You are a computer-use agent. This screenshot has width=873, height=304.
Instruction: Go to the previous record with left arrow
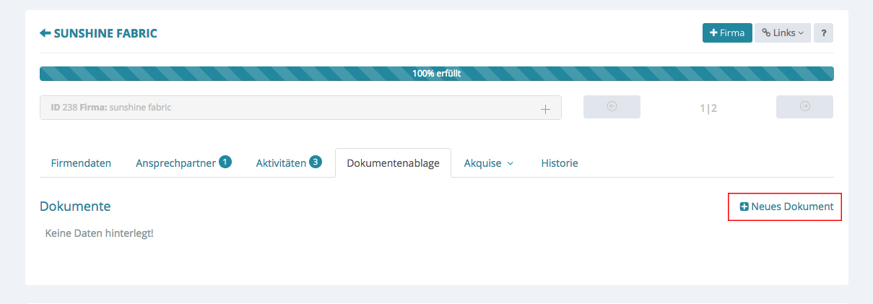(612, 107)
